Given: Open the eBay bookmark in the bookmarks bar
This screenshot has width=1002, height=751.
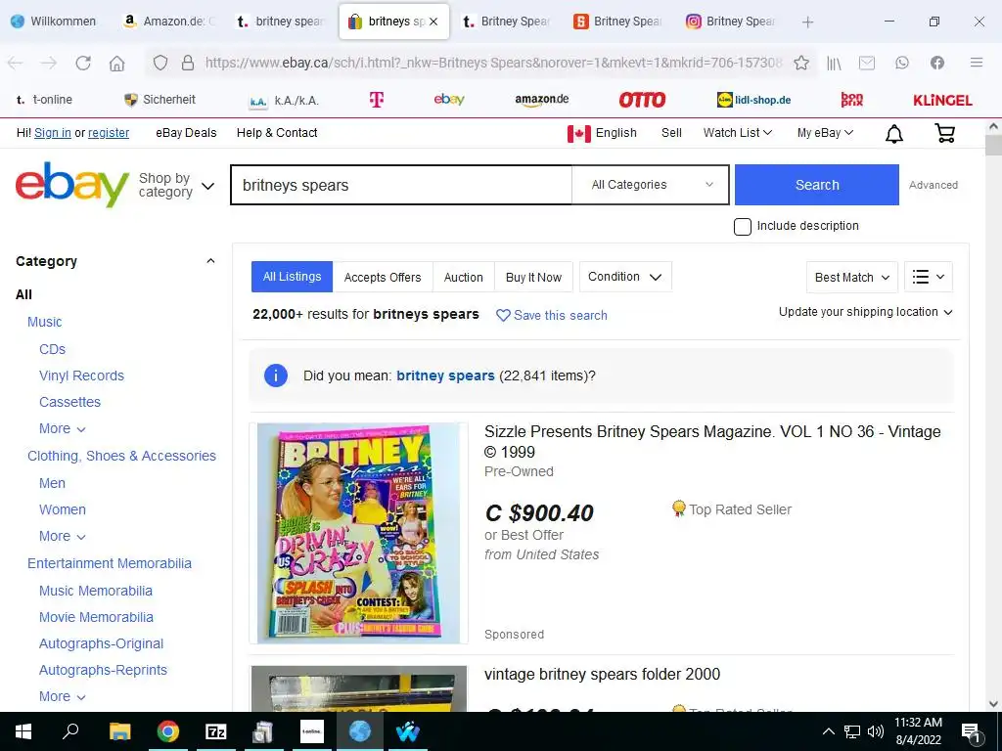Looking at the screenshot, I should coord(449,100).
